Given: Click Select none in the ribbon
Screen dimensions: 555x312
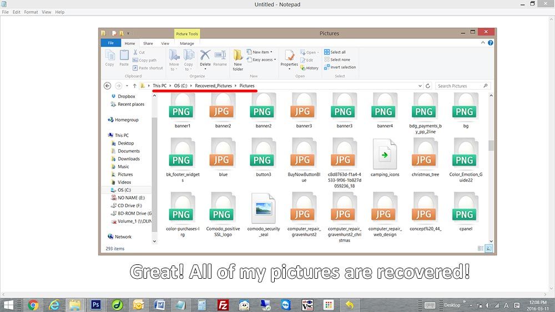Looking at the screenshot, I should pyautogui.click(x=337, y=60).
